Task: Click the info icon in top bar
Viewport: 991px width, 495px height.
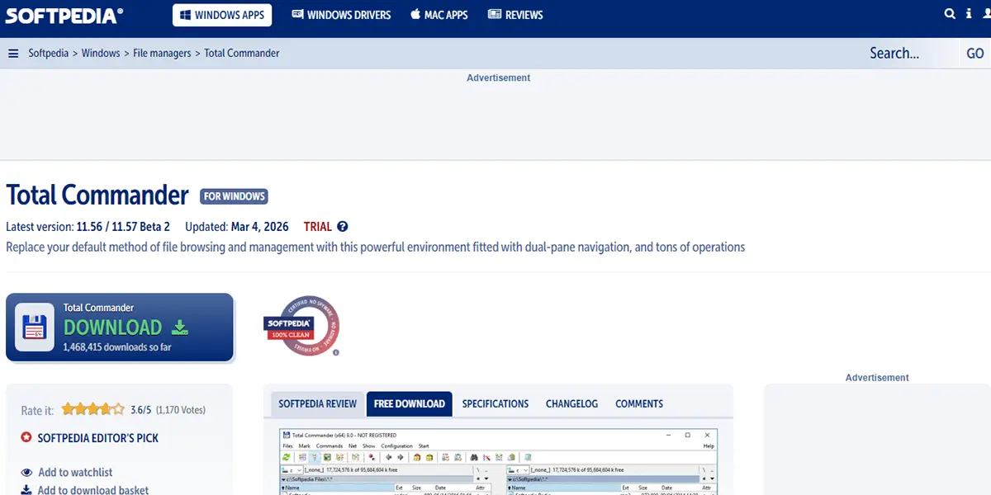Action: [970, 14]
